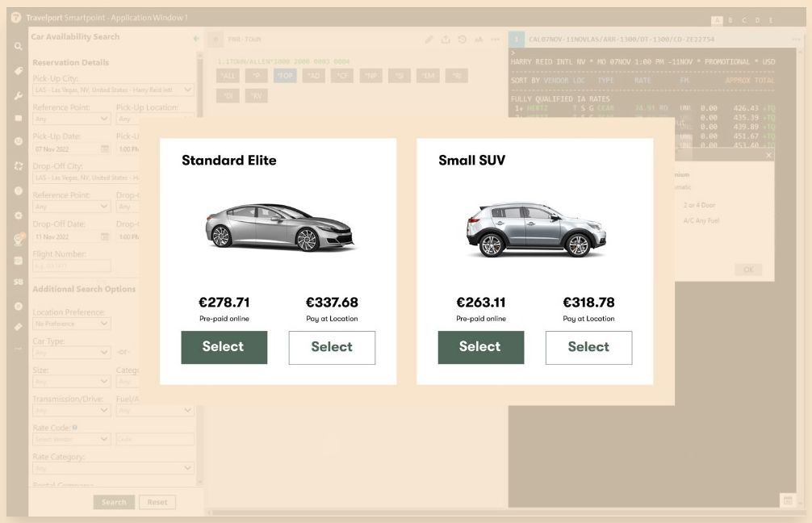Viewport: 812px width, 523px height.
Task: Click the pencil edit icon in PNR toolbar
Action: pos(429,40)
